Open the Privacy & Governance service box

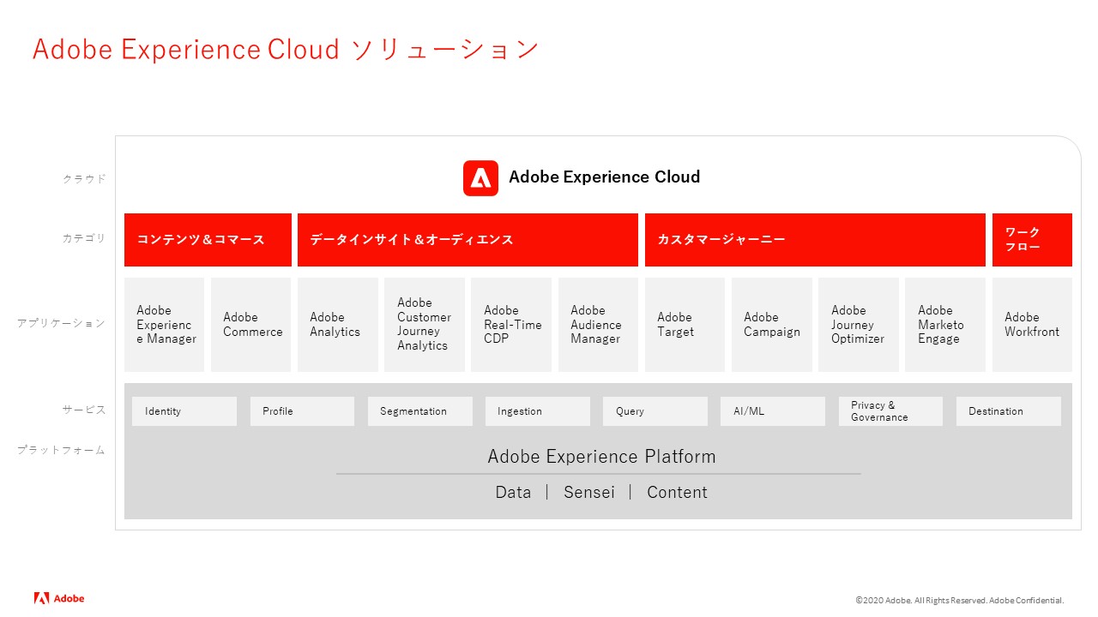point(890,411)
